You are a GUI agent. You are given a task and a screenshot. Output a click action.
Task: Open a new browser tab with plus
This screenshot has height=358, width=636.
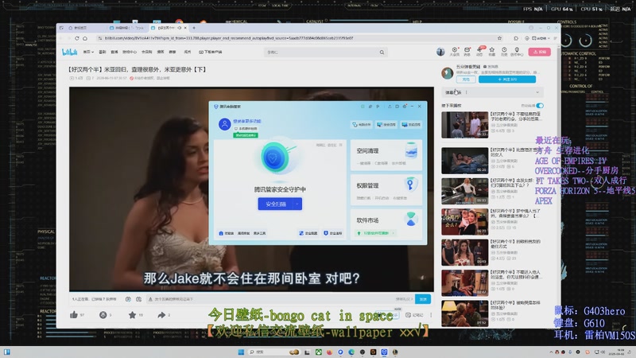(194, 28)
